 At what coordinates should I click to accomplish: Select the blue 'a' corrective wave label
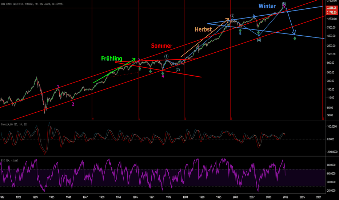tap(240, 33)
